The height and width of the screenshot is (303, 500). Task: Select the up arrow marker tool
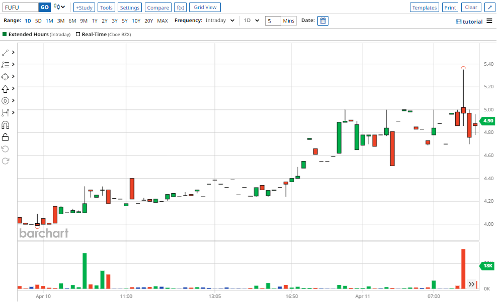(x=5, y=89)
